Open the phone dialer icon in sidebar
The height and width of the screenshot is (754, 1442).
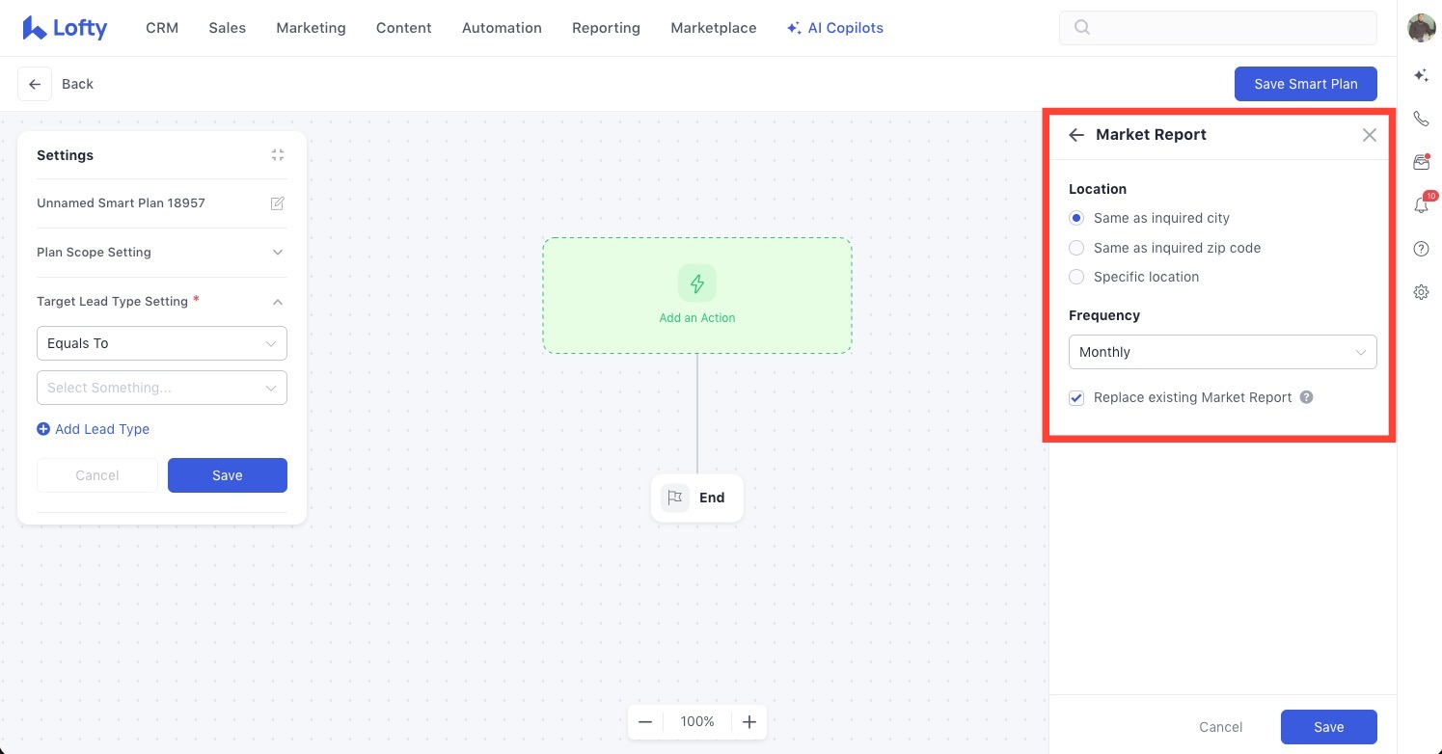coord(1421,119)
